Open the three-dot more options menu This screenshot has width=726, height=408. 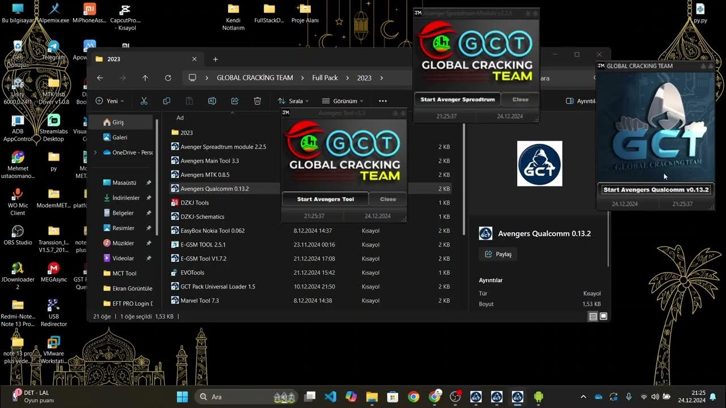tap(383, 101)
